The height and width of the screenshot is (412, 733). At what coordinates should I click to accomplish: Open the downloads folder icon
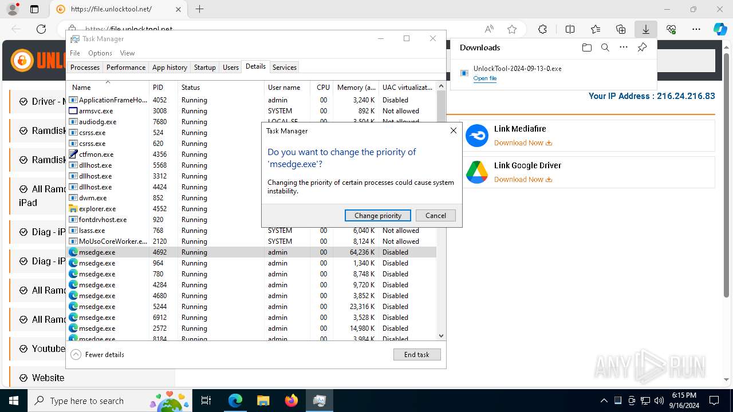click(x=586, y=47)
